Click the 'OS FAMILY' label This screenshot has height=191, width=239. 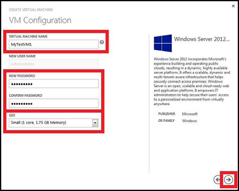(166, 120)
